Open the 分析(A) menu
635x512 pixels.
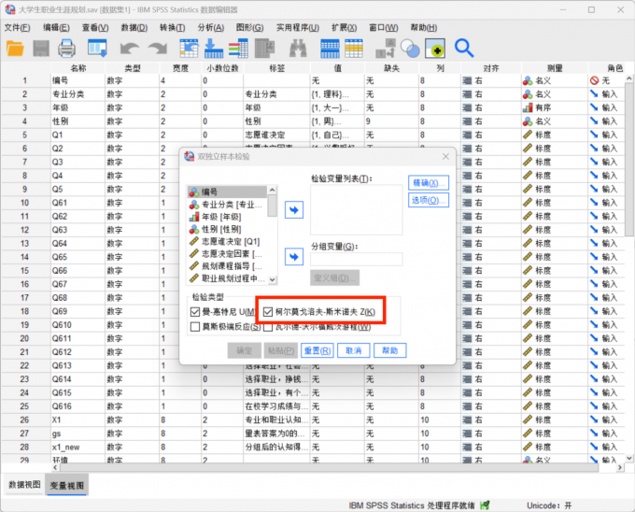coord(211,27)
